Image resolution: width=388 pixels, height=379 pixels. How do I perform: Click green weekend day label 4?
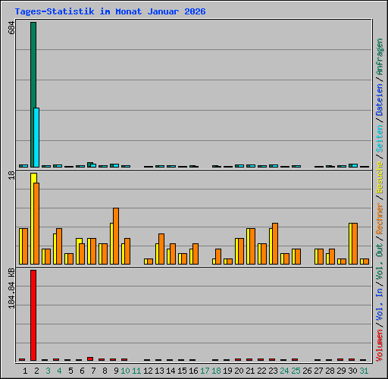pos(59,371)
